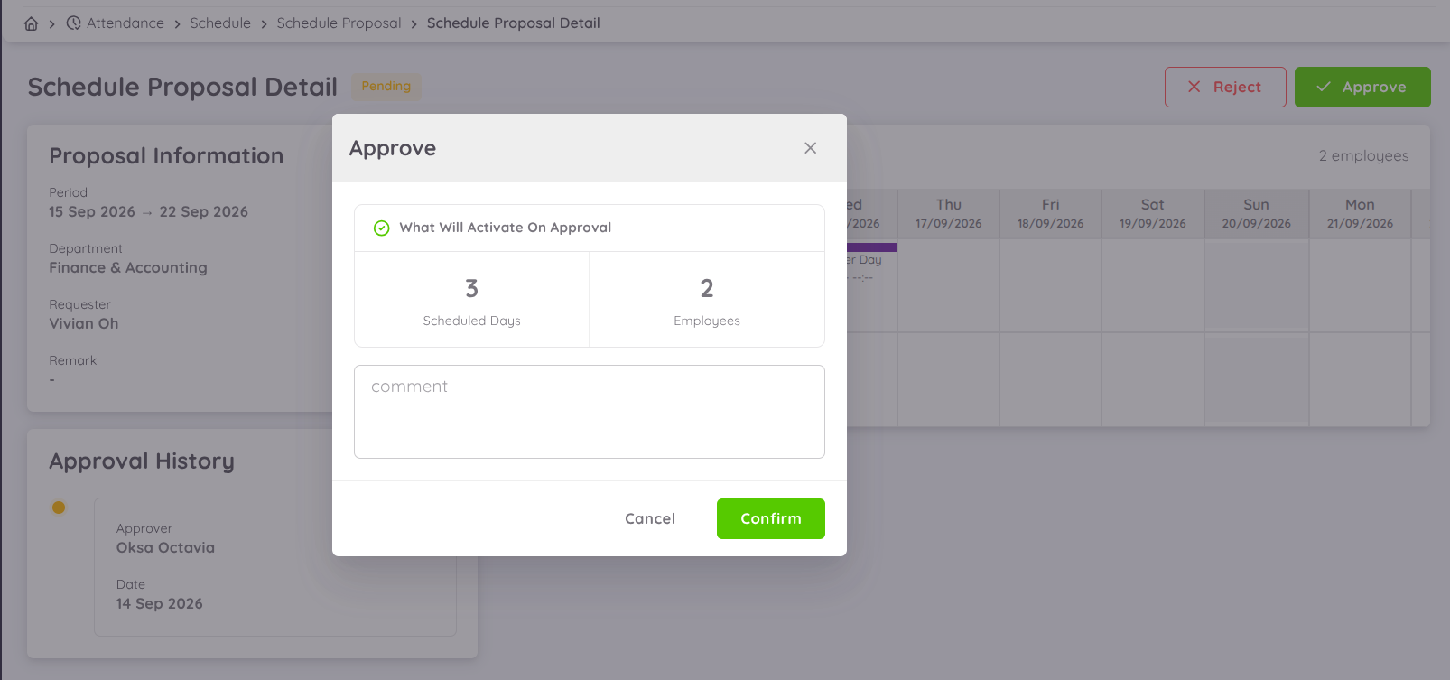This screenshot has height=680, width=1450.
Task: Click the 'Approve' dialog title
Action: (393, 148)
